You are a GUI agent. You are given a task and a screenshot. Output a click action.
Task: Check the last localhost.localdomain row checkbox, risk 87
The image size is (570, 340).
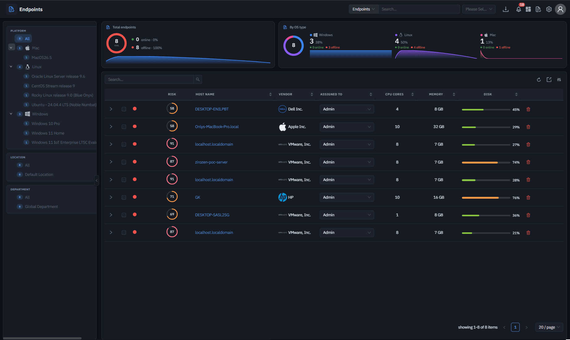[124, 233]
